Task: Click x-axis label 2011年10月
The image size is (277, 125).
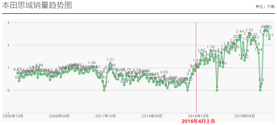Action: (106, 116)
